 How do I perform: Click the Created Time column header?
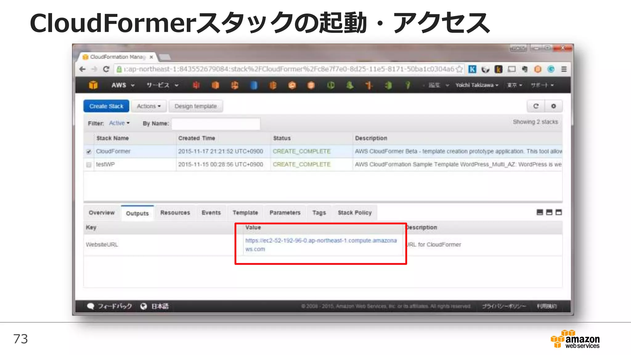197,138
